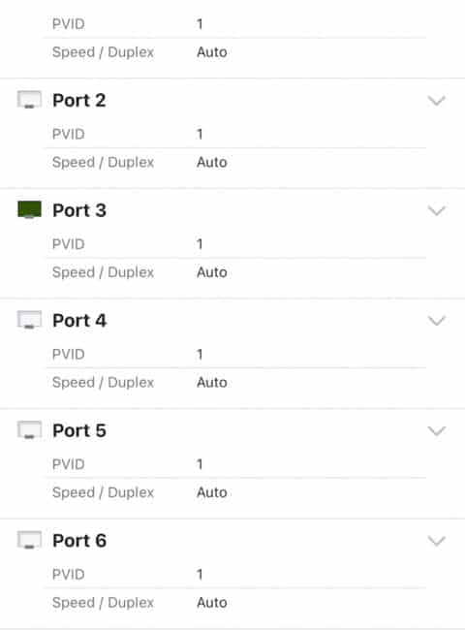Click the Port 6 ethernet port icon
Screen dimensions: 465x630
[x=29, y=540]
